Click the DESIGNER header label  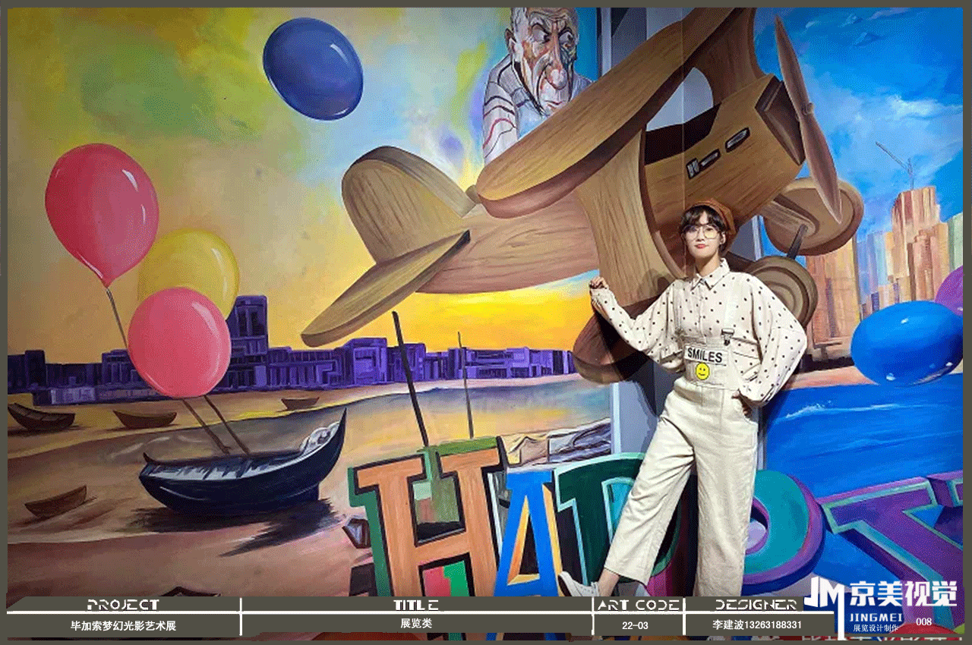[756, 605]
